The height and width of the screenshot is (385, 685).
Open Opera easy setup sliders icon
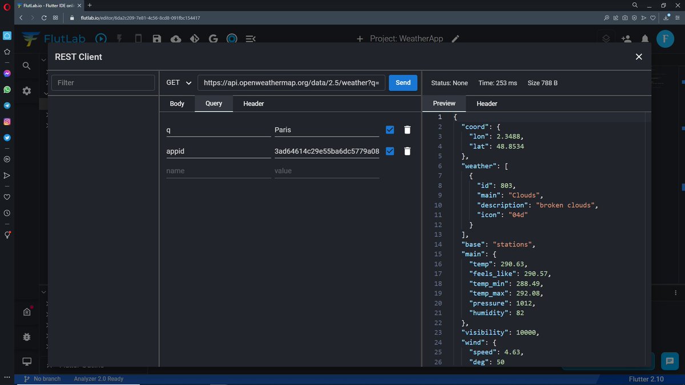(x=677, y=18)
